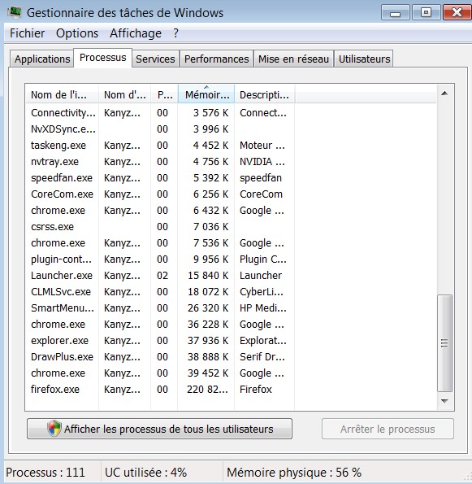This screenshot has width=472, height=484.
Task: Click the 02 CPU value for Launcher
Action: pyautogui.click(x=162, y=275)
